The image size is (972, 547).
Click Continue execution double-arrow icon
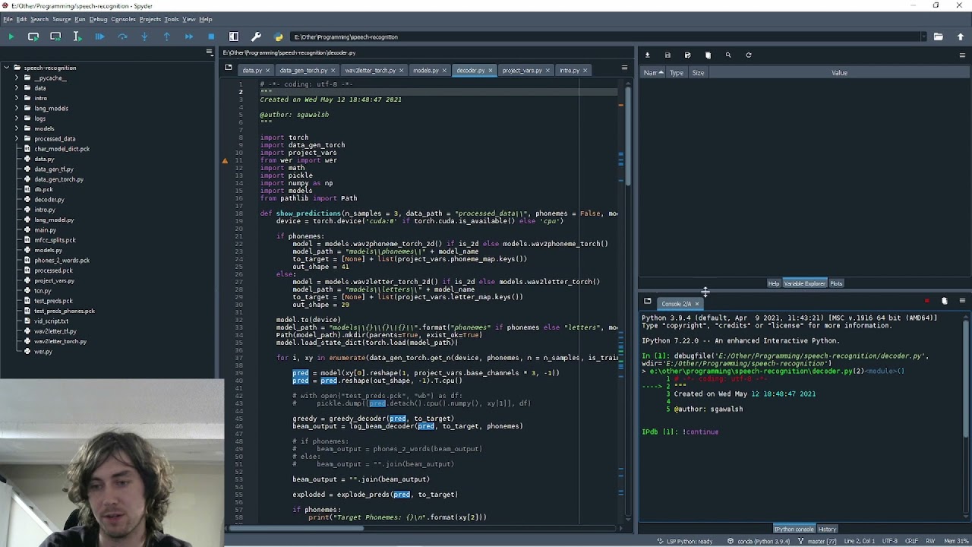(189, 36)
